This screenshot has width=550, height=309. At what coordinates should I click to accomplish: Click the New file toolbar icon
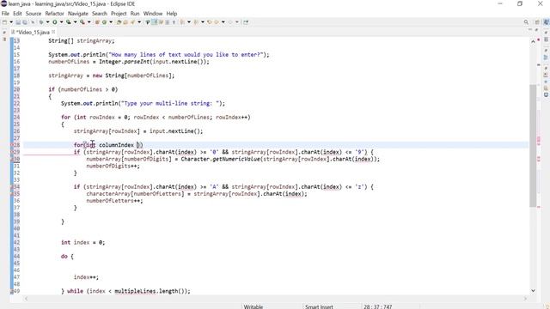pyautogui.click(x=4, y=22)
